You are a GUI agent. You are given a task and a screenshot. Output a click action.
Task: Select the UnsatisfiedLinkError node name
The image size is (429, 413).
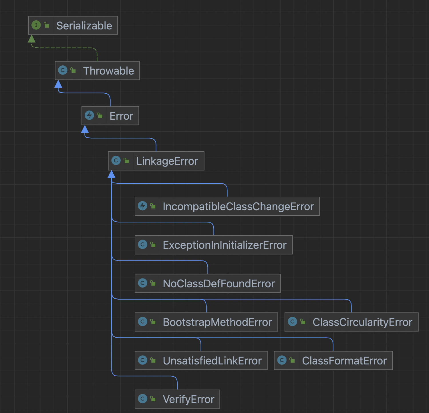tap(212, 361)
